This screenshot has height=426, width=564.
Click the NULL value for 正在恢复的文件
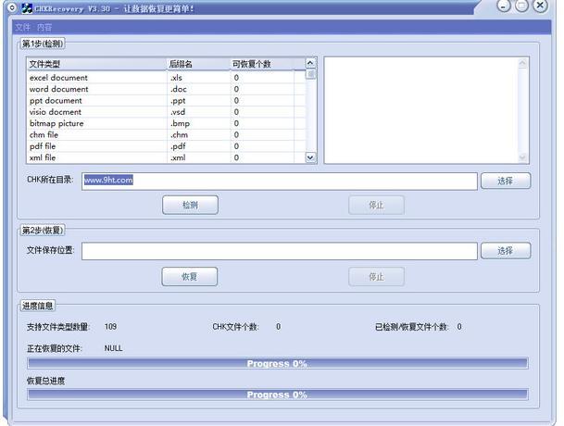tap(113, 348)
